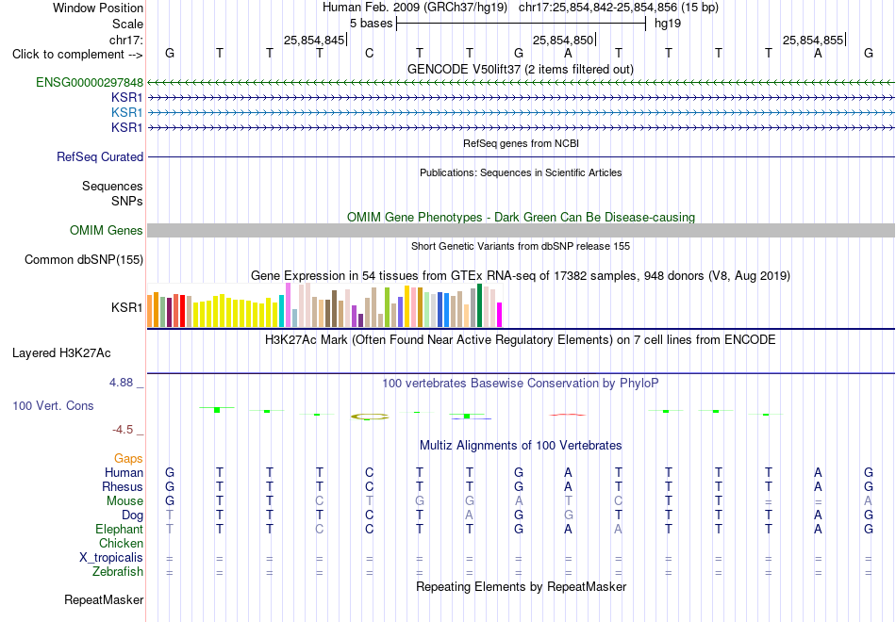Image resolution: width=896 pixels, height=622 pixels.
Task: Click the KSR1 label beside GTEx bars
Action: point(127,308)
